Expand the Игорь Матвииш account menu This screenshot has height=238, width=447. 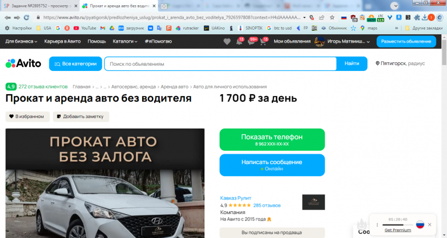[349, 41]
